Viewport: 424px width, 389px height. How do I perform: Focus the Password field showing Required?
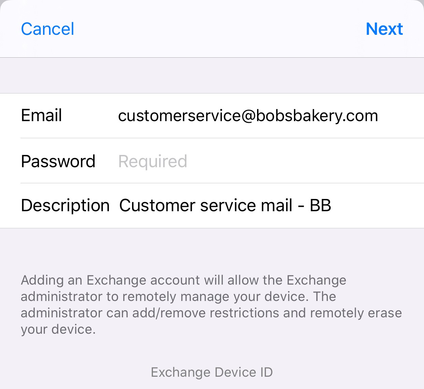pos(153,161)
